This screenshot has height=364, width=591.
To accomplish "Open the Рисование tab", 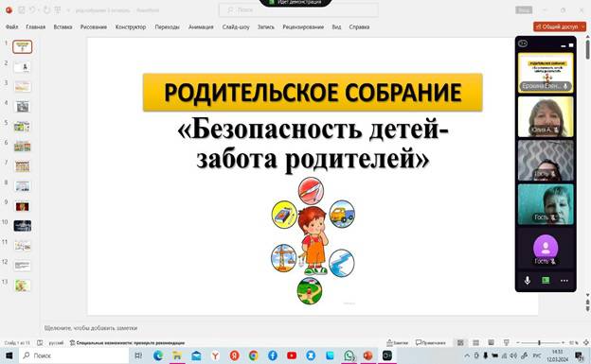I will pyautogui.click(x=94, y=26).
